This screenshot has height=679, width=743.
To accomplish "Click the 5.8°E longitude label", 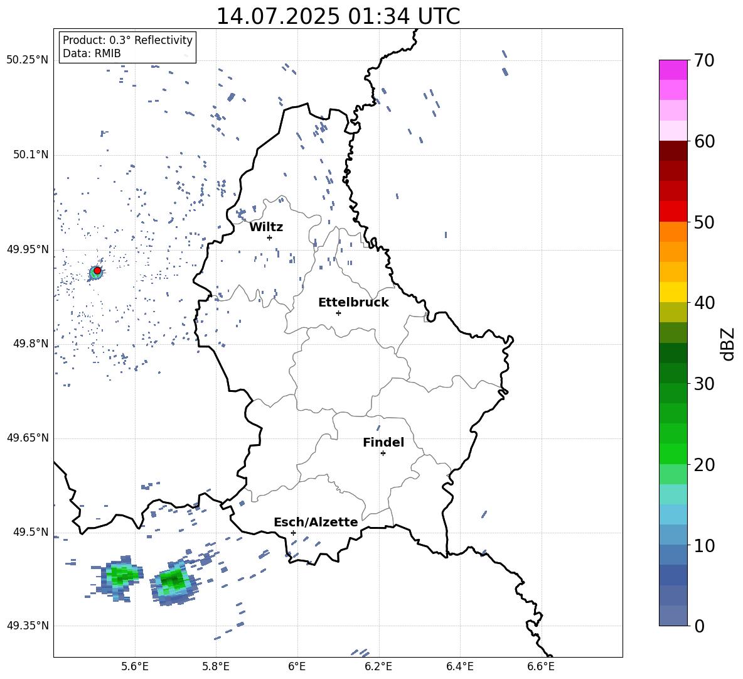I will [216, 666].
